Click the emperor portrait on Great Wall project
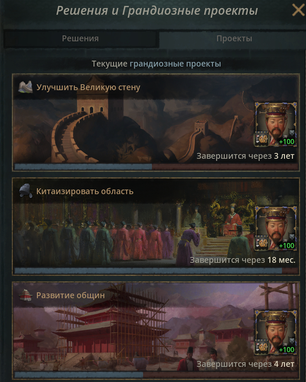 point(276,124)
